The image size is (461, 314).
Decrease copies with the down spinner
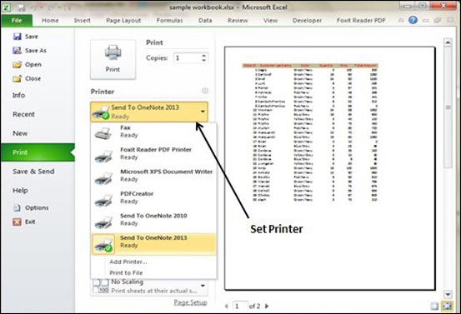[204, 60]
